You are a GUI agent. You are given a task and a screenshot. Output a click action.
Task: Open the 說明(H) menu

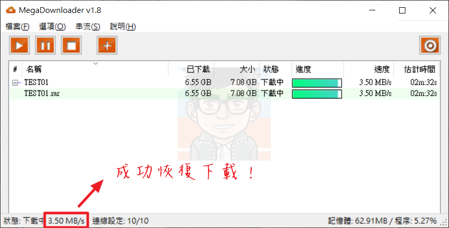(x=123, y=27)
